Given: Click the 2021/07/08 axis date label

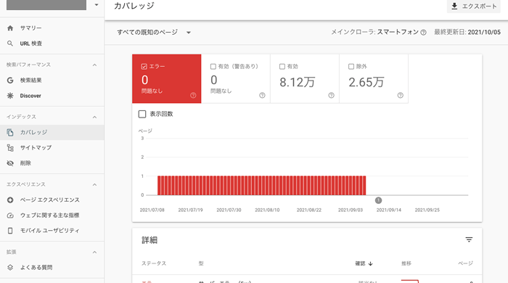Looking at the screenshot, I should tap(152, 210).
